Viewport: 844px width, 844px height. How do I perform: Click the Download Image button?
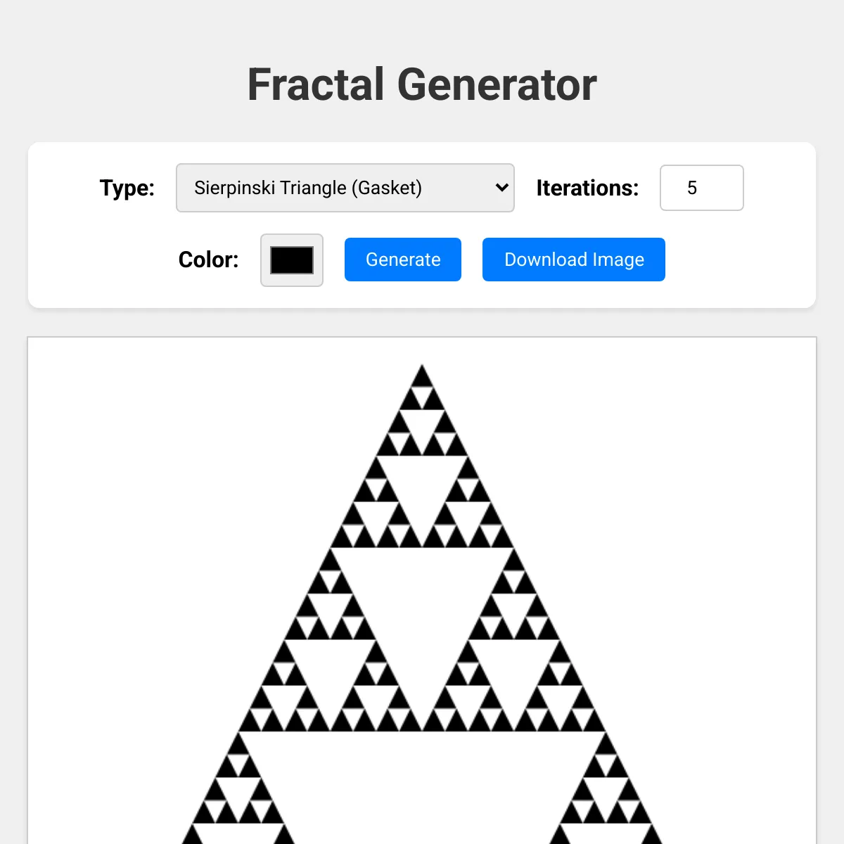pyautogui.click(x=574, y=260)
